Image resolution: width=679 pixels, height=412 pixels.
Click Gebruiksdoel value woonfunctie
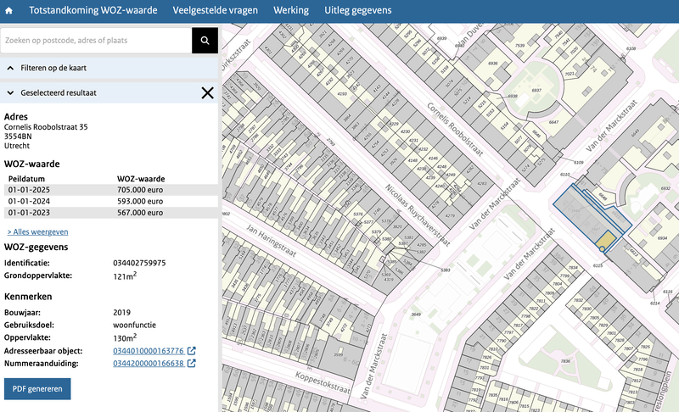(x=135, y=325)
